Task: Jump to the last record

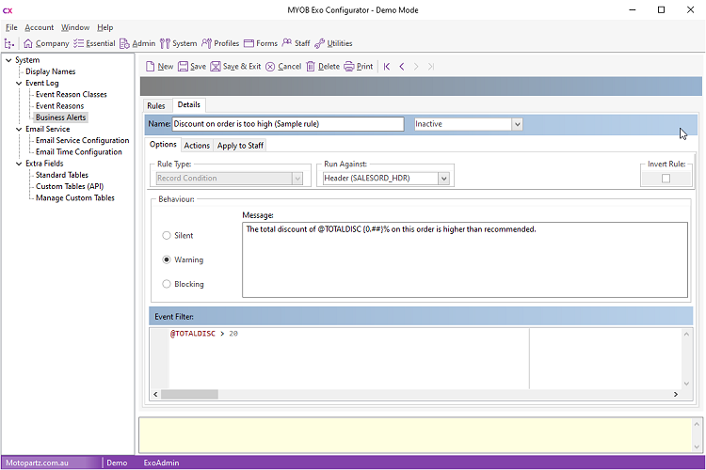Action: click(431, 67)
